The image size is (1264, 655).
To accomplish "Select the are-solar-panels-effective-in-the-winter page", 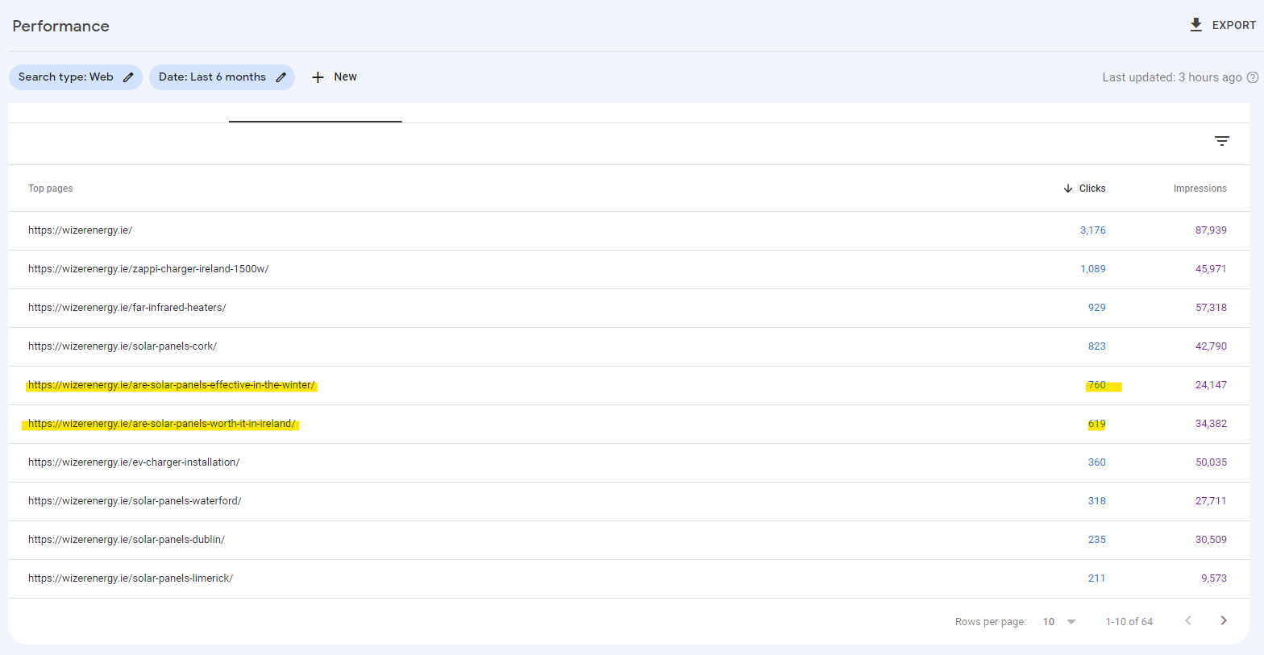I will click(x=171, y=385).
